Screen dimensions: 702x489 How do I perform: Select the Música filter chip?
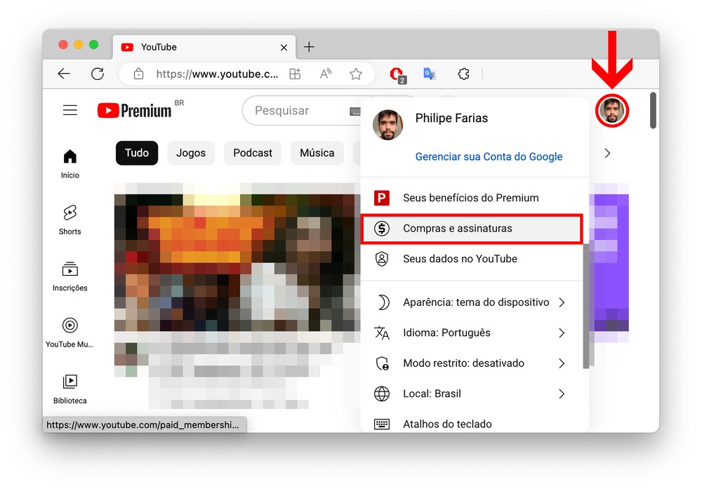click(x=317, y=153)
